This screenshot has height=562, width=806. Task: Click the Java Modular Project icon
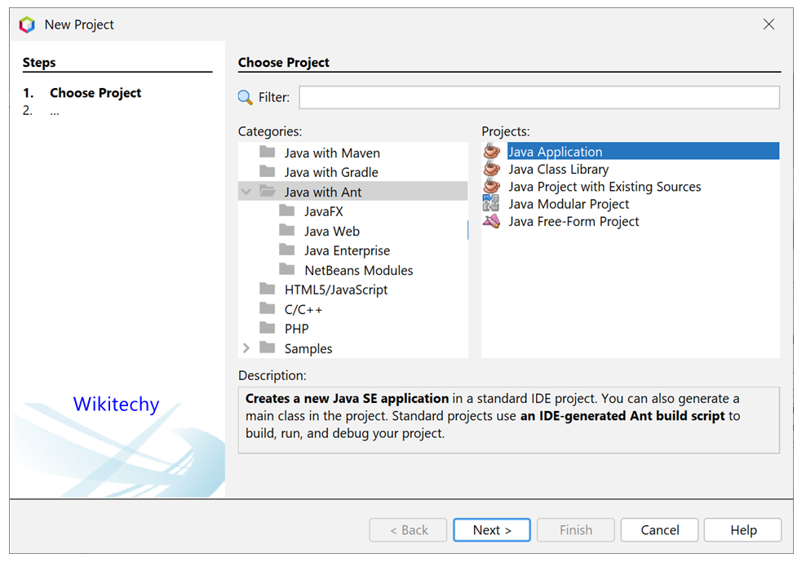coord(492,204)
